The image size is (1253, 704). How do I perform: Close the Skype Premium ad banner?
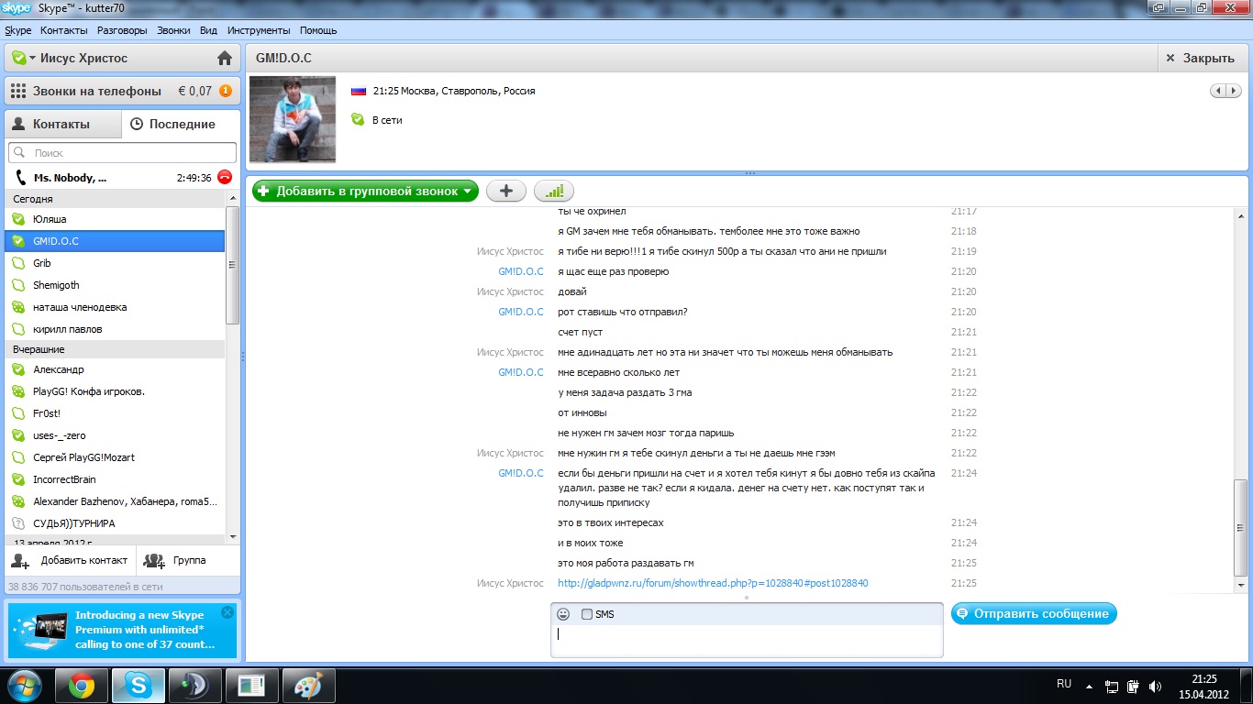(227, 612)
